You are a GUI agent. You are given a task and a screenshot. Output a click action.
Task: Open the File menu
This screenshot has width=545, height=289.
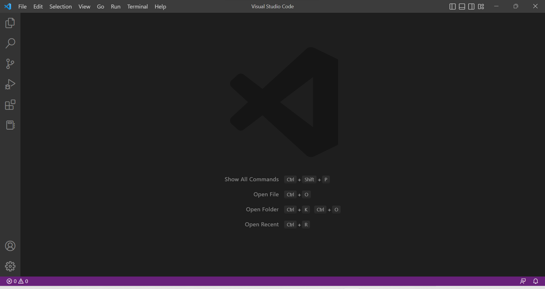(22, 7)
